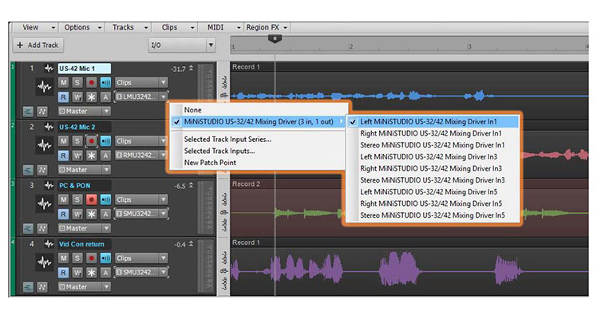Viewport: 597px width, 319px height.
Task: Mute the PC & PON track
Action: click(x=63, y=199)
